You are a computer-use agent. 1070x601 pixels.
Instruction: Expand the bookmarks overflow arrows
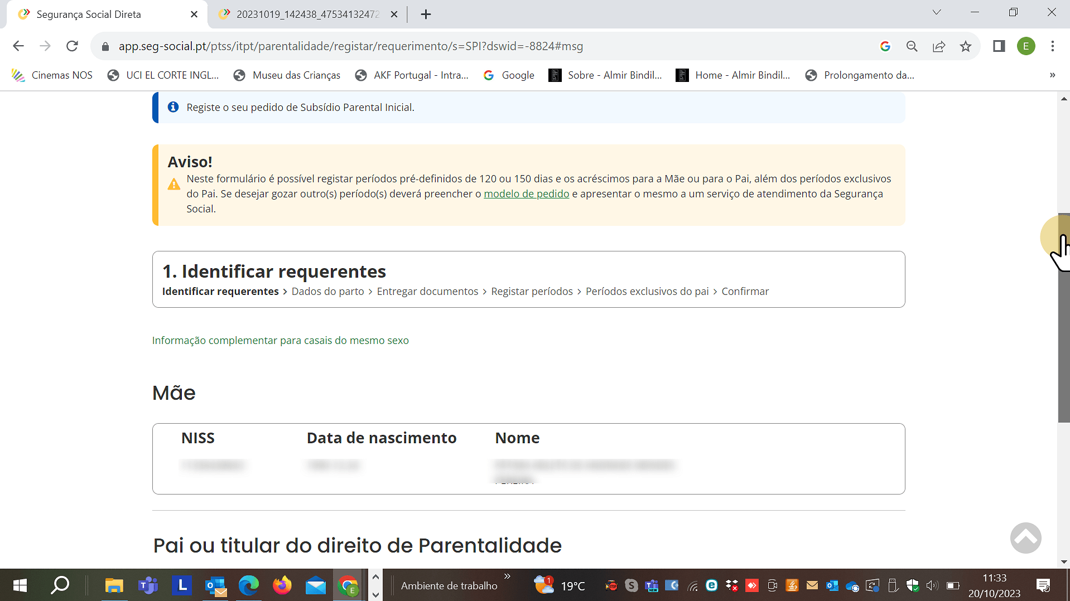[1052, 75]
